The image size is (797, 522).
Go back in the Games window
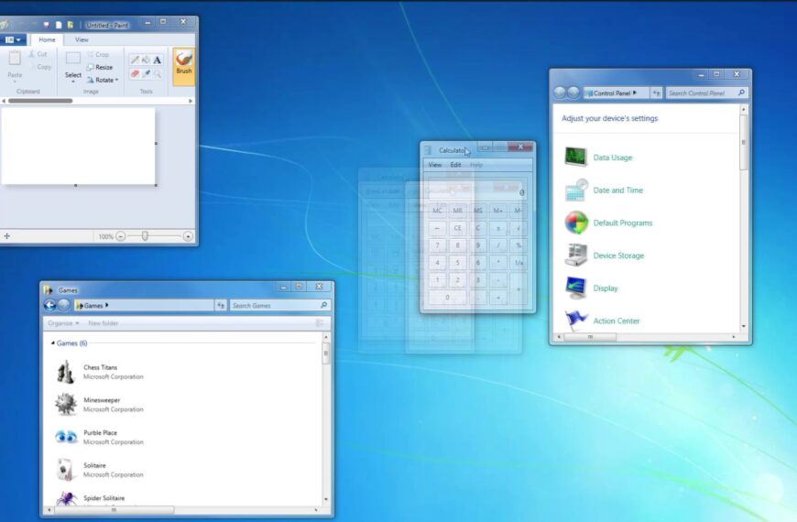coord(49,305)
